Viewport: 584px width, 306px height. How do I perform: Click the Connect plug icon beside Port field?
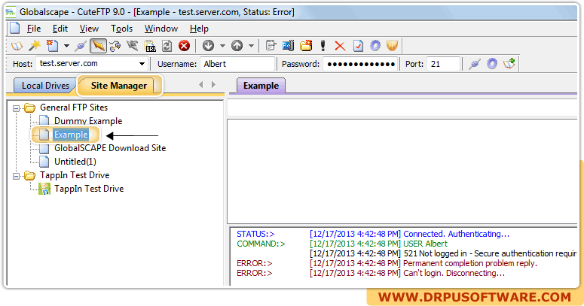coord(474,64)
